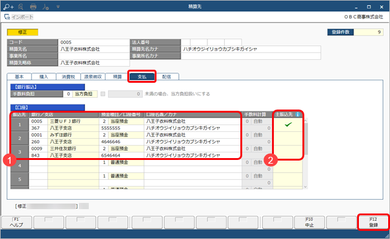This screenshot has width=390, height=239.
Task: Set 主振込先 for account row 4
Action: (288, 166)
